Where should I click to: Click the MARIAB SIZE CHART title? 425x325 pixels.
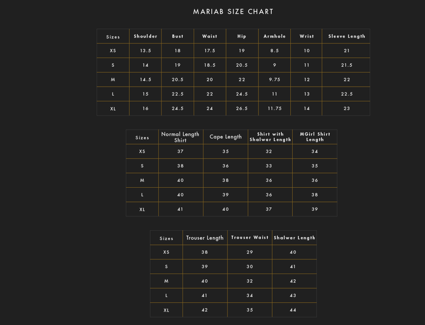233,12
